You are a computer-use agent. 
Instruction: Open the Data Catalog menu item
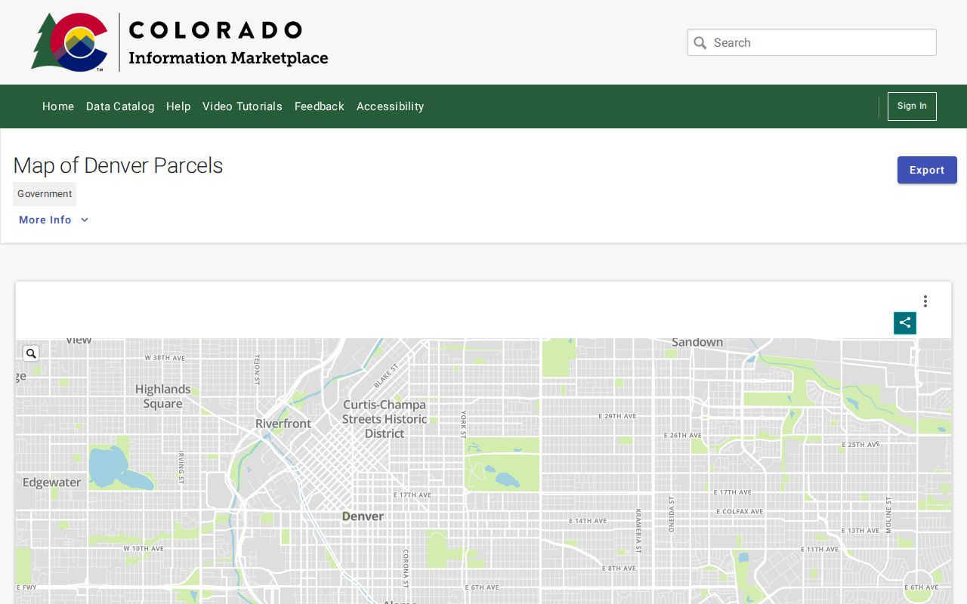pos(120,106)
